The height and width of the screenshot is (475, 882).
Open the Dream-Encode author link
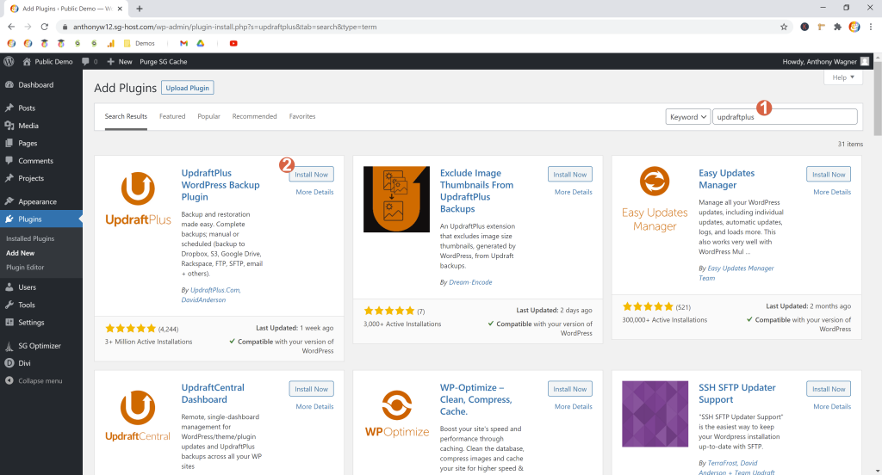pyautogui.click(x=470, y=282)
